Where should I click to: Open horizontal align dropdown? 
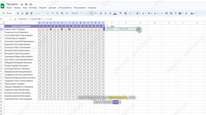(x=138, y=13)
